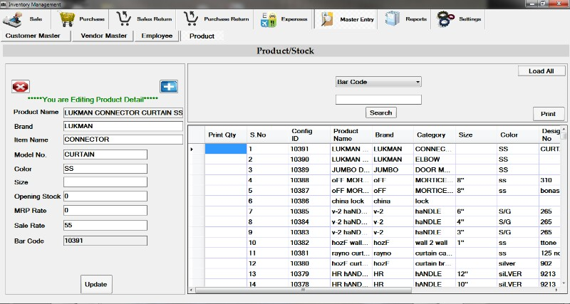570x304 pixels.
Task: Click the Product Name input field
Action: pos(123,112)
